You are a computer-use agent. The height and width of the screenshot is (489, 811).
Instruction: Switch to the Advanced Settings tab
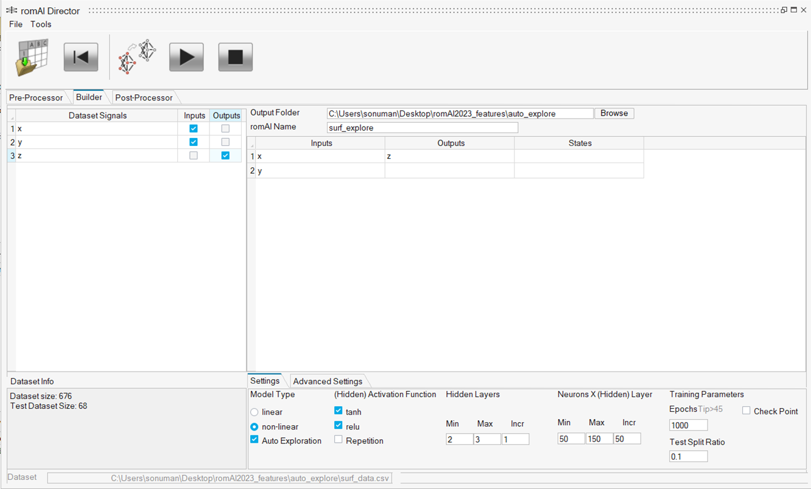tap(328, 381)
